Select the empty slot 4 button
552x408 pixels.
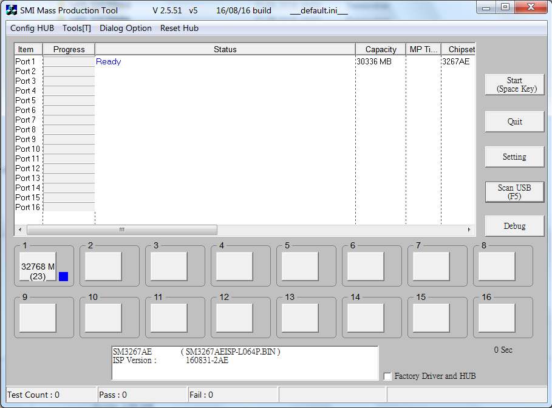[x=234, y=267]
